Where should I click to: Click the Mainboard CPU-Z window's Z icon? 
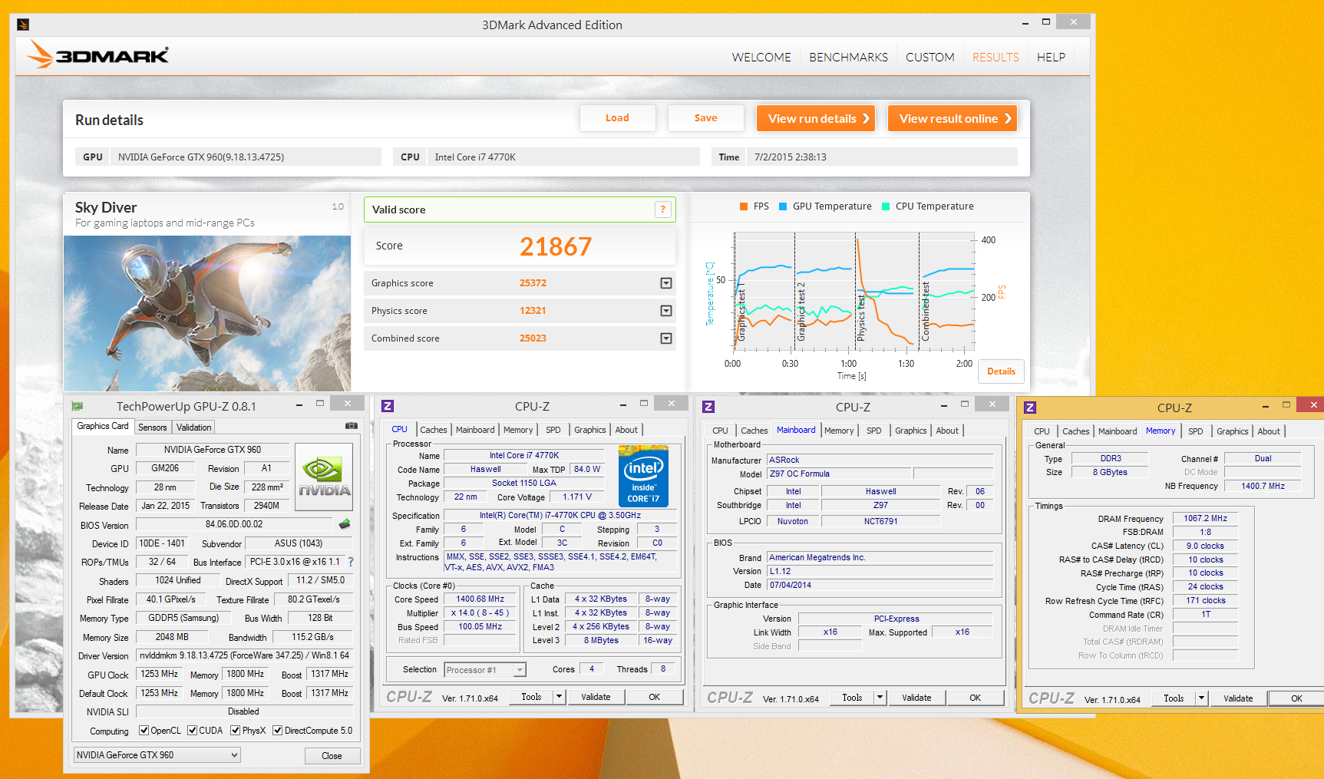click(708, 407)
